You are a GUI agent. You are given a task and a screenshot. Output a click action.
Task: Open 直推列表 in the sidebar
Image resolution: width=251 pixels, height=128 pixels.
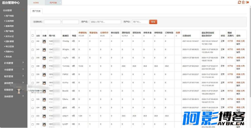pyautogui.click(x=9, y=26)
